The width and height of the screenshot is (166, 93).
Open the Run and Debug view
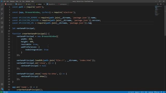tap(2, 18)
